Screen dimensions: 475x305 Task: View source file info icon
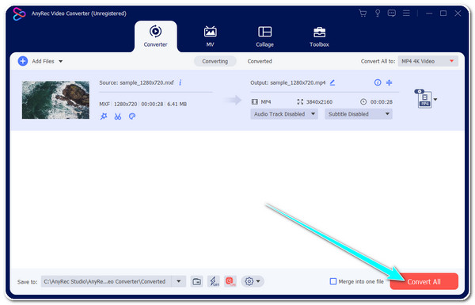tap(180, 82)
